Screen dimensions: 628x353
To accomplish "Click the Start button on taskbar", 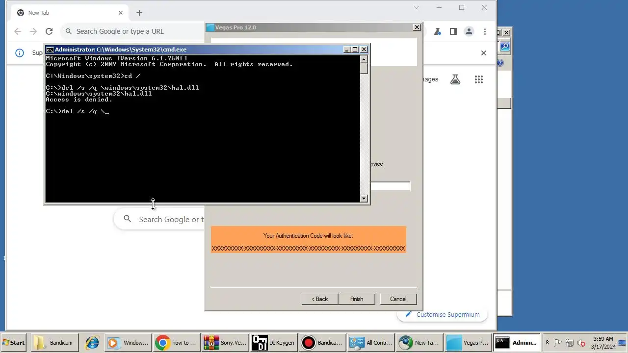I will (14, 343).
